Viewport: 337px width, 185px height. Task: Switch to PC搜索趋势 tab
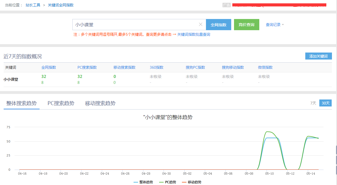point(61,103)
